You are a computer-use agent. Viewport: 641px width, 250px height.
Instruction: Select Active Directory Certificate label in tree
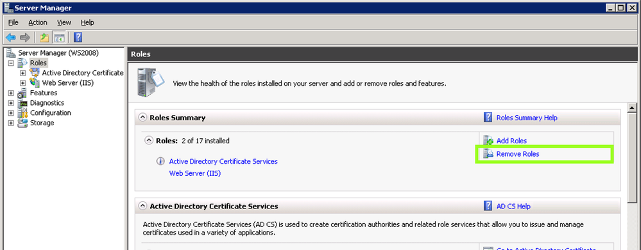tap(83, 73)
